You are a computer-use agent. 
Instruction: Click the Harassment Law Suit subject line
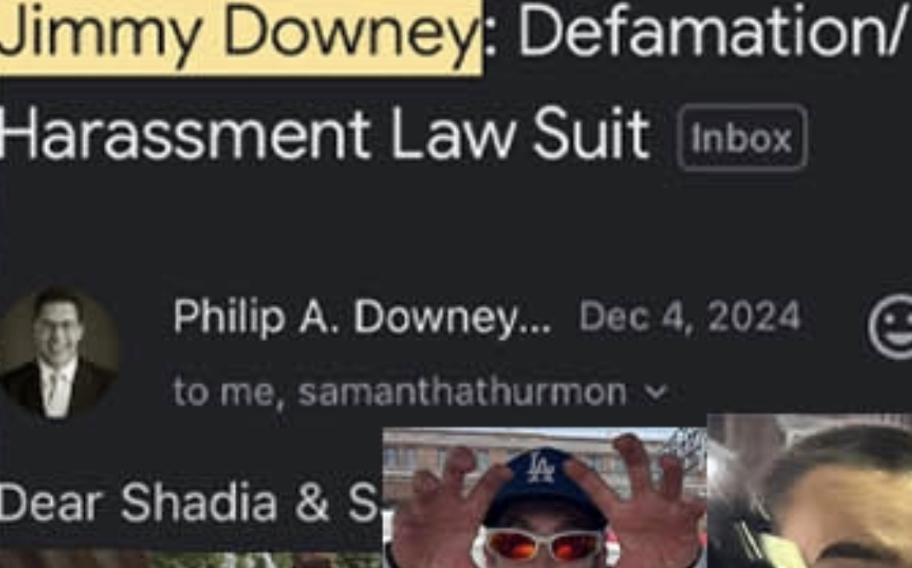coord(324,135)
